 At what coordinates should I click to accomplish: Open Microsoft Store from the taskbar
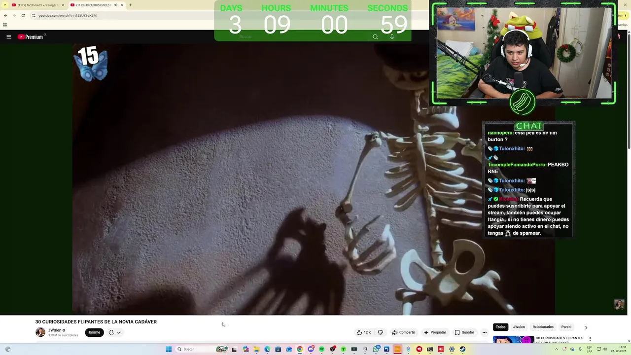pyautogui.click(x=278, y=349)
